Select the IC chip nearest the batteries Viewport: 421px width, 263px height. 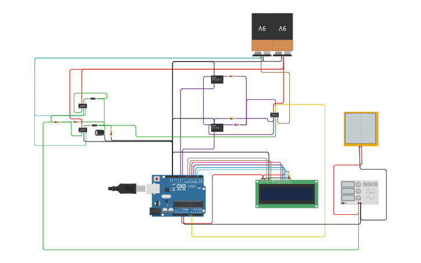pyautogui.click(x=275, y=115)
